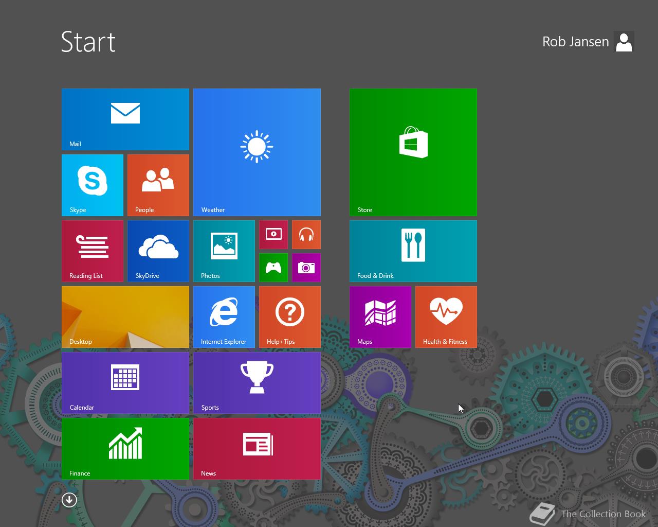This screenshot has height=527, width=658.
Task: Open the Maps tile
Action: point(380,317)
